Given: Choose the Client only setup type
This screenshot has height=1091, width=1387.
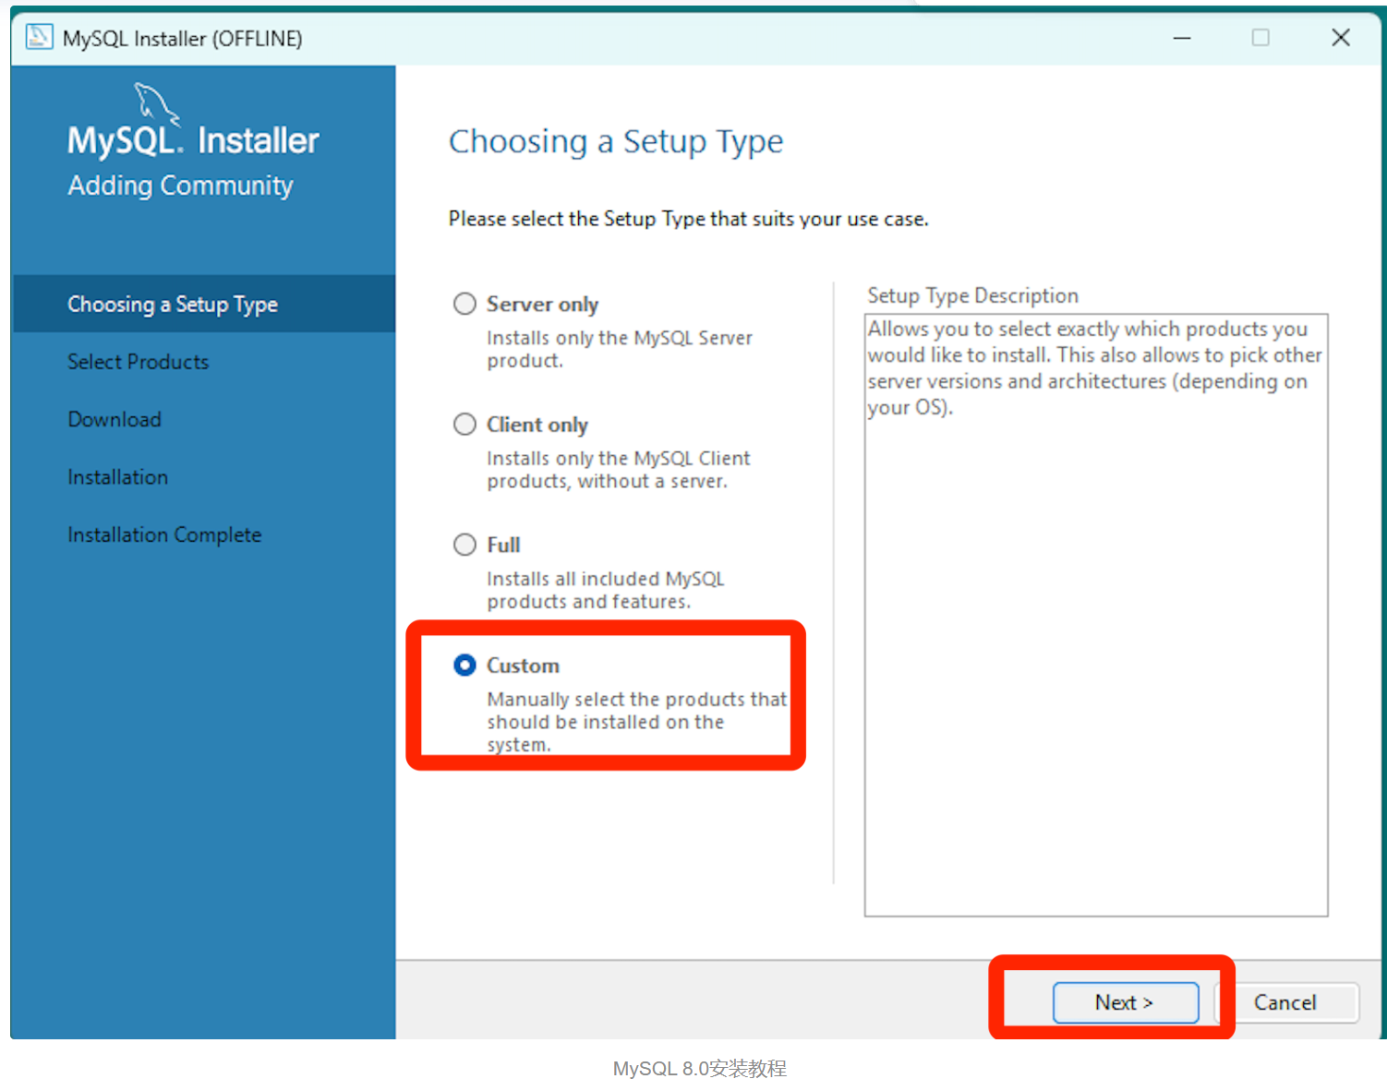Looking at the screenshot, I should [464, 424].
